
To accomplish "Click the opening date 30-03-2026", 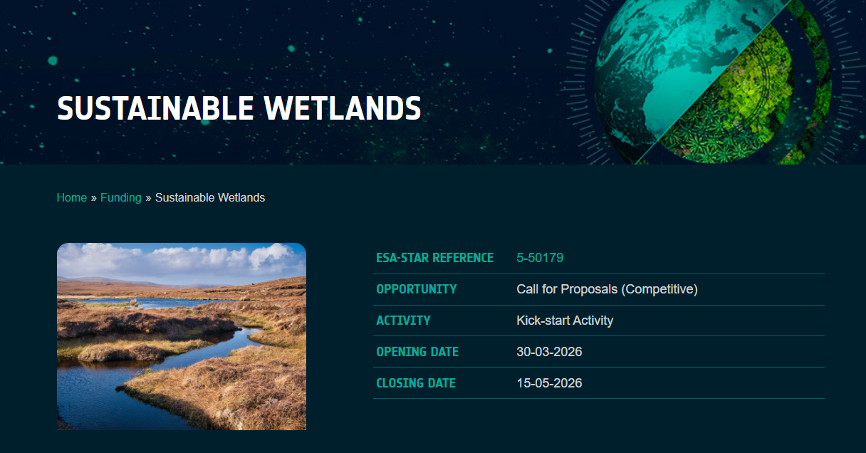I will (549, 352).
